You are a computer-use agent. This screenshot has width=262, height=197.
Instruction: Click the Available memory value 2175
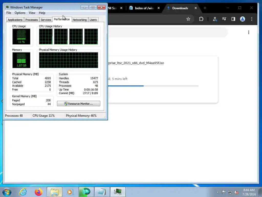tap(48, 86)
